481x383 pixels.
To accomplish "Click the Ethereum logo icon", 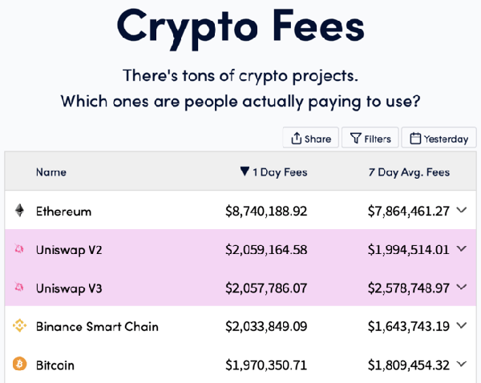I will coord(19,211).
